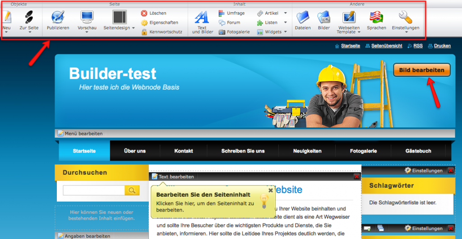Click the Artikel toolbar item
Viewport: 462px width, 239px height.
[268, 13]
